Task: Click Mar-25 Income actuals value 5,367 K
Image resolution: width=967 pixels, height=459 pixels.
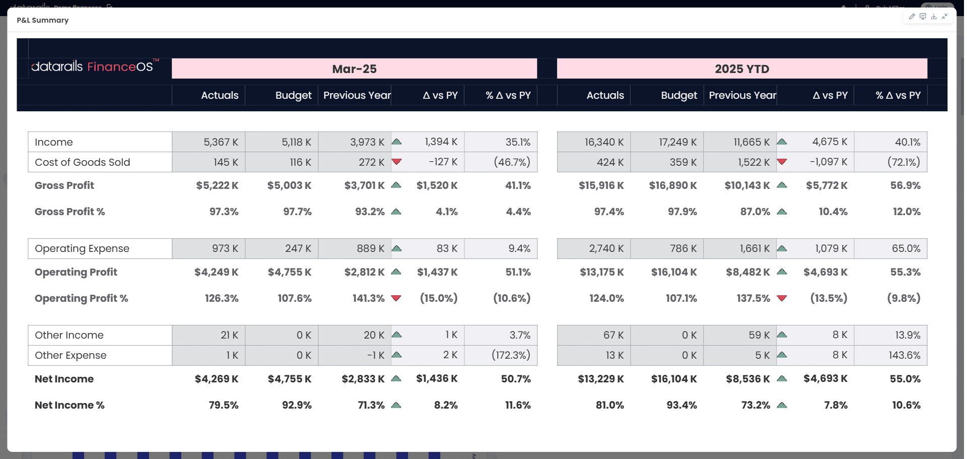Action: click(221, 142)
